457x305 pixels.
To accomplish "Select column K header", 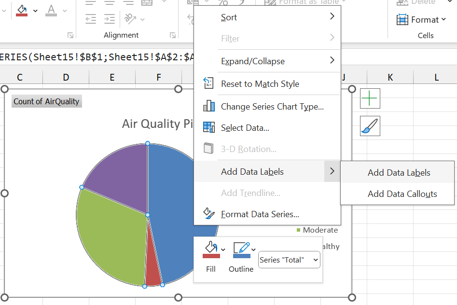I will tap(390, 77).
